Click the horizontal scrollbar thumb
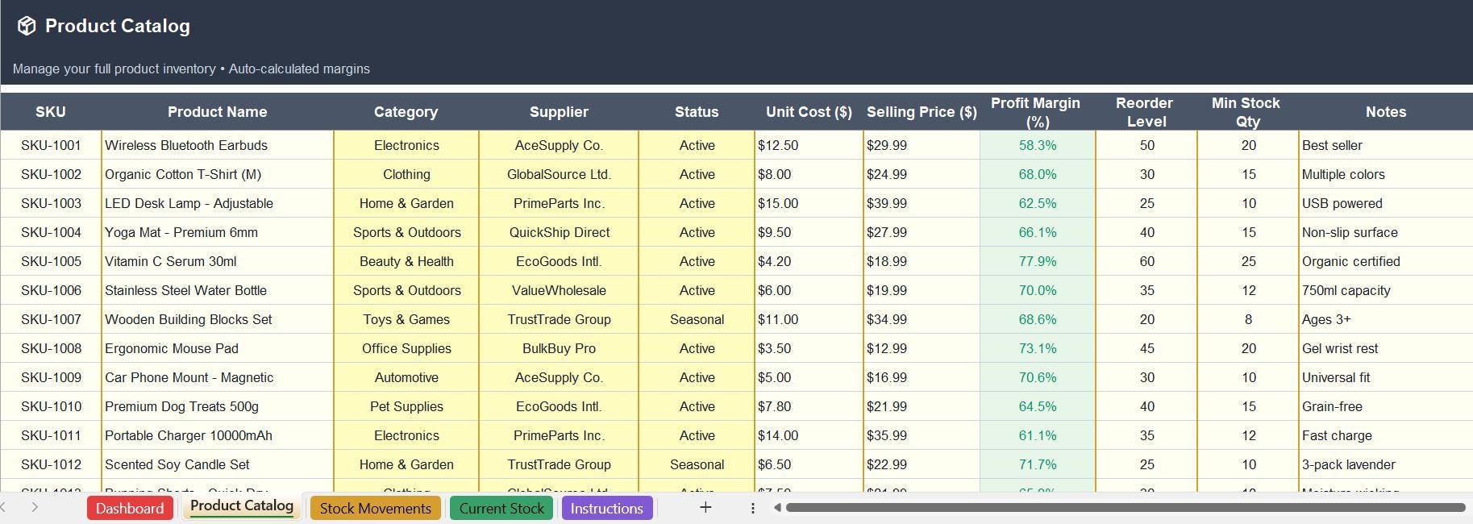Screen dimensions: 1473x524 [1126, 507]
